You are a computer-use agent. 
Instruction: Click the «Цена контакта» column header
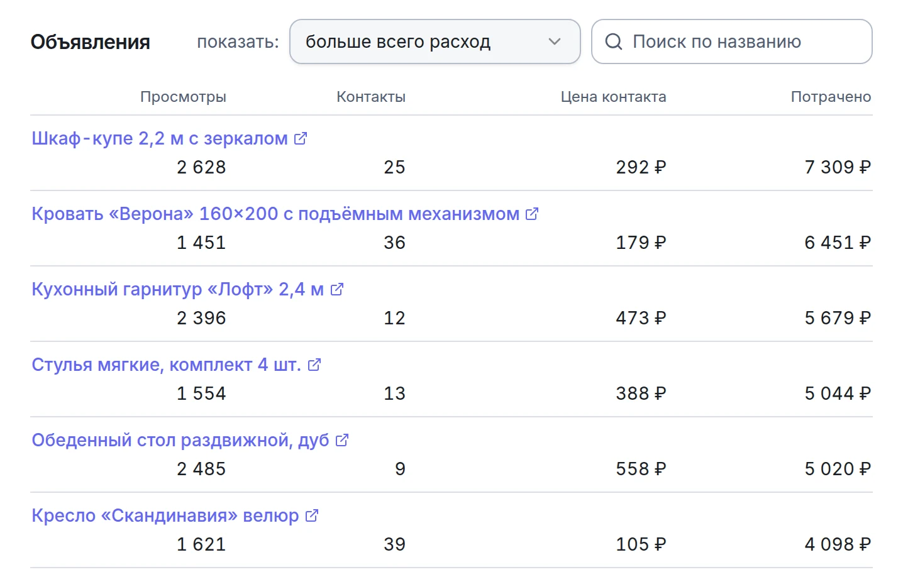pyautogui.click(x=613, y=97)
